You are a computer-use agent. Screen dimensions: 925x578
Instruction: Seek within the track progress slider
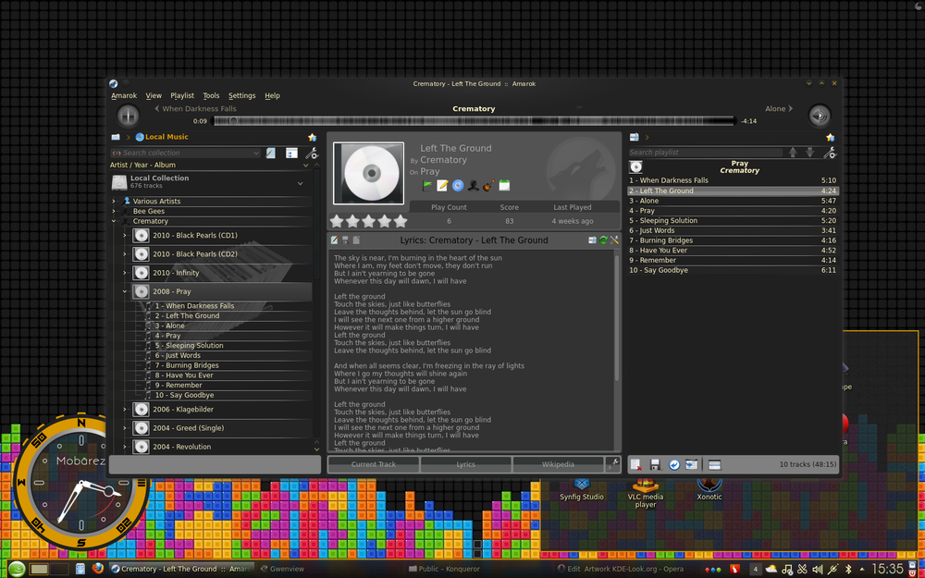pos(475,121)
